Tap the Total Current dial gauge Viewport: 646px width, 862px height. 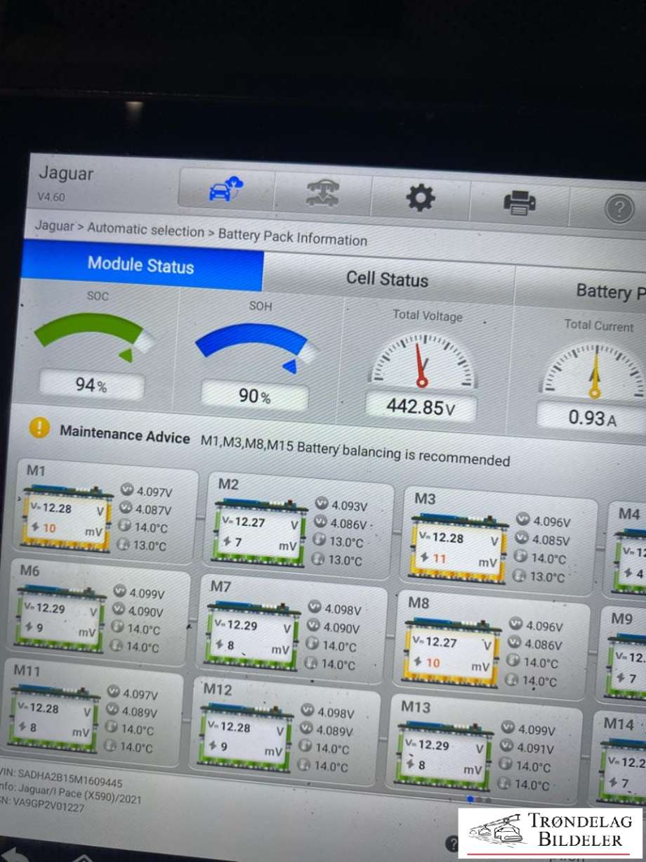pos(594,370)
